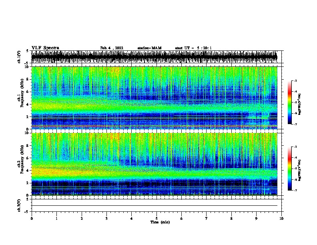Click the ch.2 frequency axis "8" tick label
Screen dimensions: 317x245
pyautogui.click(x=28, y=146)
